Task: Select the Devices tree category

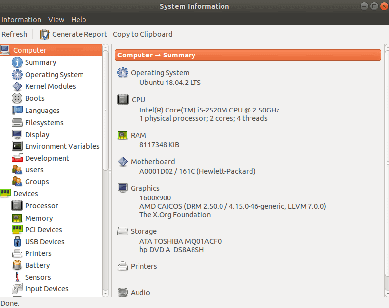Action: pyautogui.click(x=26, y=194)
